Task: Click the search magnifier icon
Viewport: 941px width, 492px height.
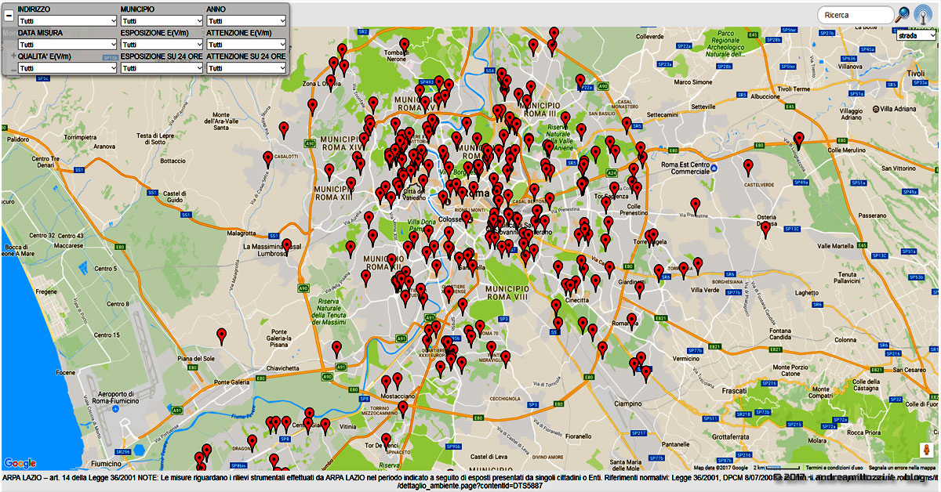Action: point(903,14)
